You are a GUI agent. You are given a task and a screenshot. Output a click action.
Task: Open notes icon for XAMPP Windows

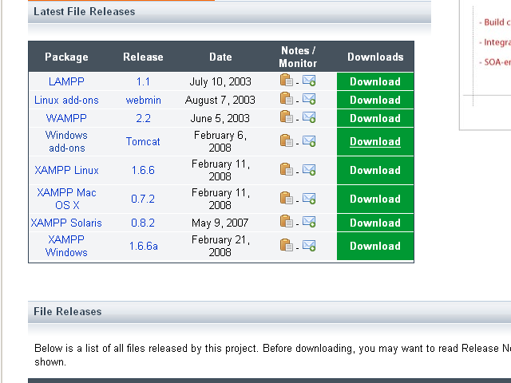point(286,245)
